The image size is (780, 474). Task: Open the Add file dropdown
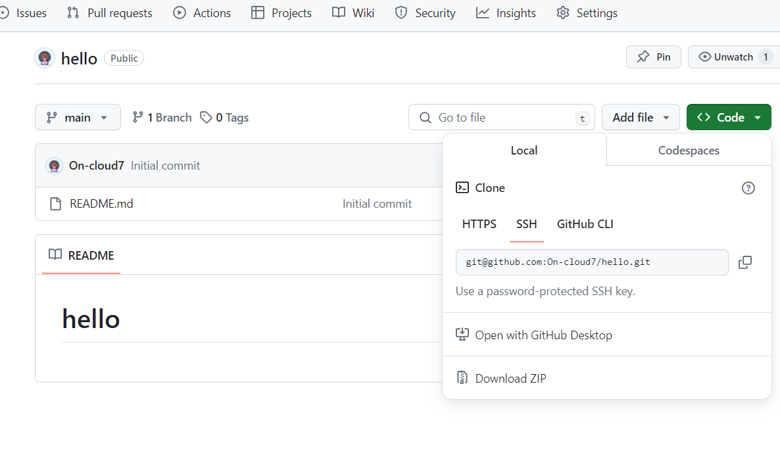tap(641, 117)
